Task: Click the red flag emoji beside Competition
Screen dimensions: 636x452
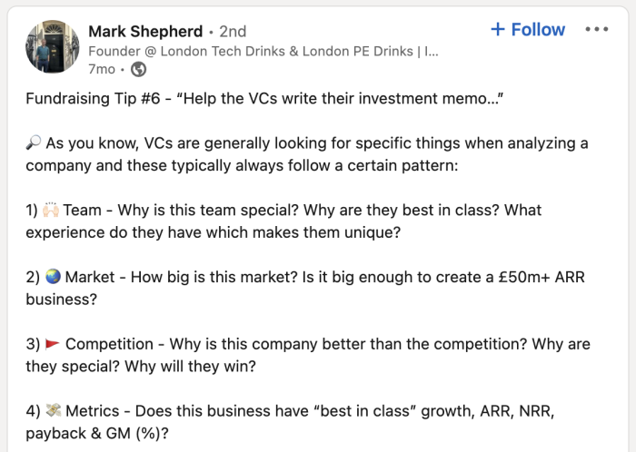Action: pyautogui.click(x=53, y=344)
